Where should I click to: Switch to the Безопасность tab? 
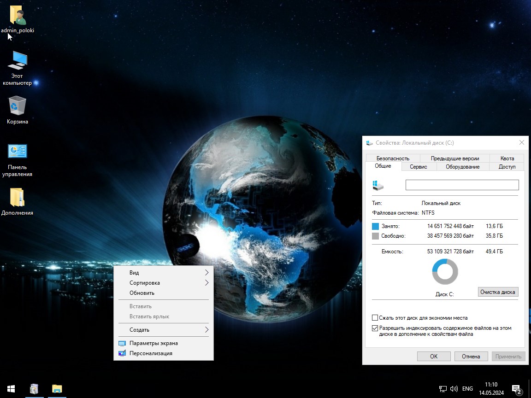coord(393,158)
